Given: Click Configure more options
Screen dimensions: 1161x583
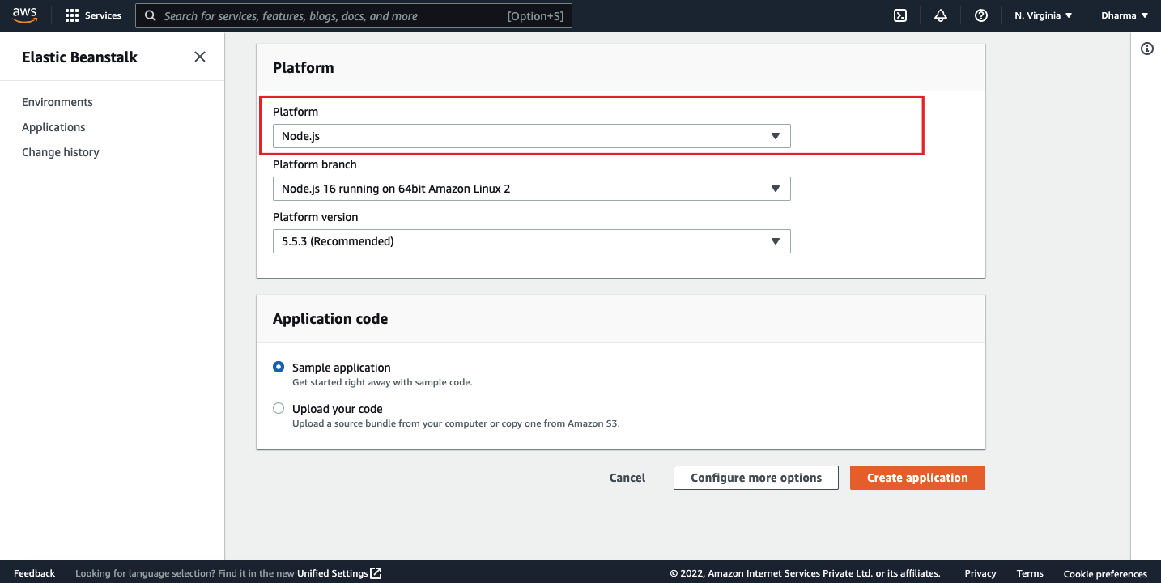Looking at the screenshot, I should point(756,478).
